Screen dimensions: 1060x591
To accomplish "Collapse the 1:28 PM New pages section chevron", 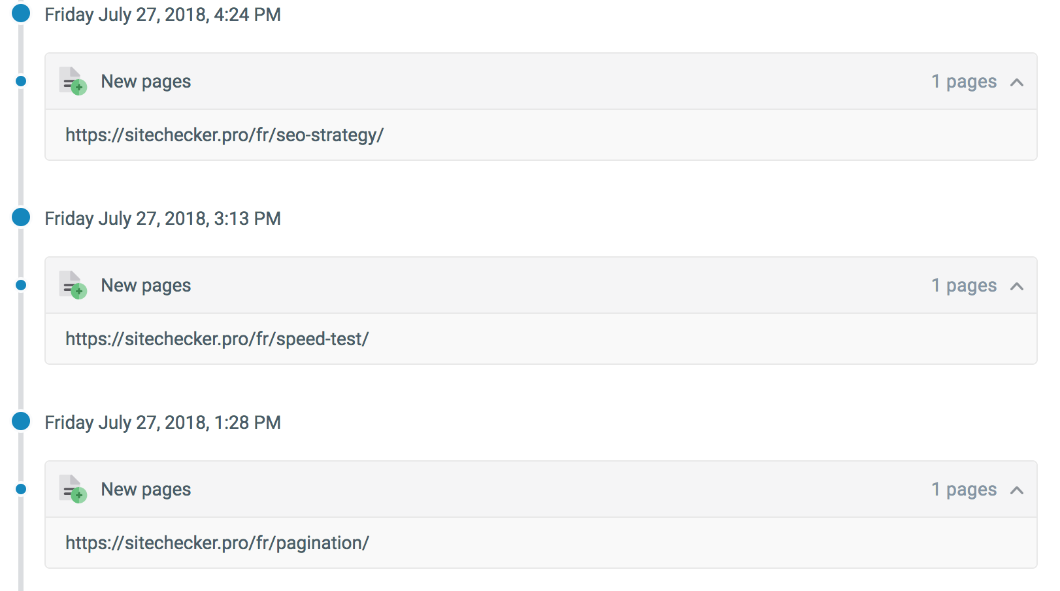I will tap(1016, 490).
